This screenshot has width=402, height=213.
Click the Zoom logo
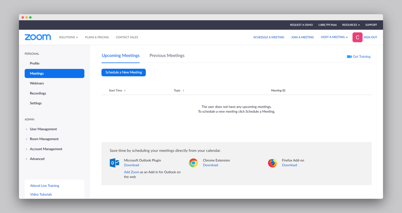[x=38, y=37]
